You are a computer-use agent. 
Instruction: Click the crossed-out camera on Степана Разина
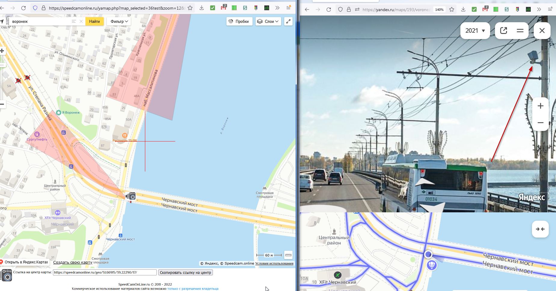(27, 78)
